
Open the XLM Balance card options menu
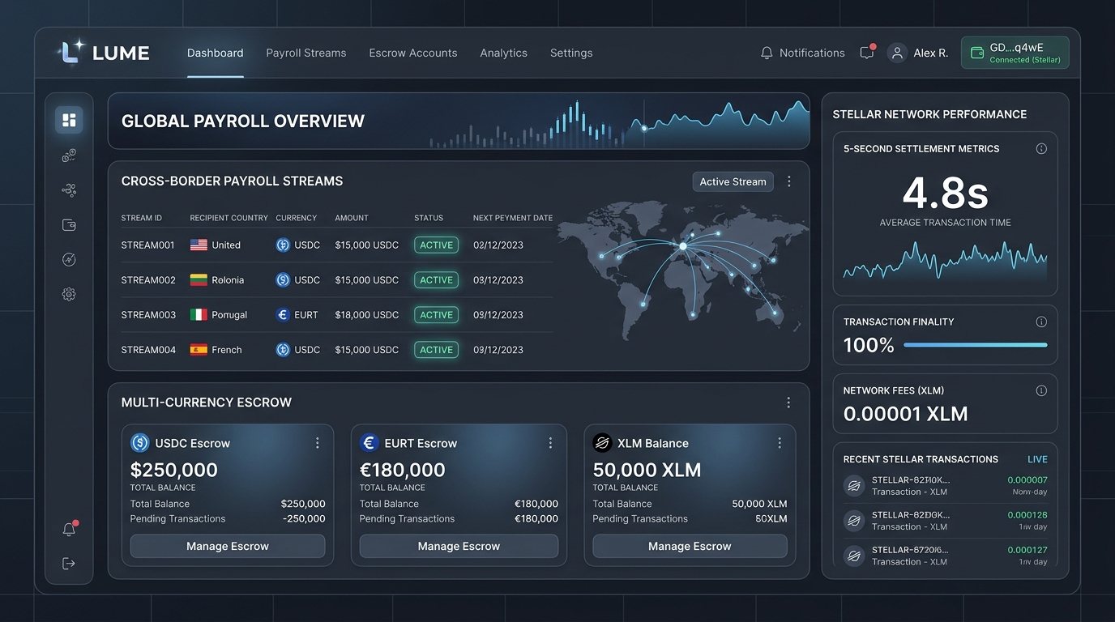780,443
